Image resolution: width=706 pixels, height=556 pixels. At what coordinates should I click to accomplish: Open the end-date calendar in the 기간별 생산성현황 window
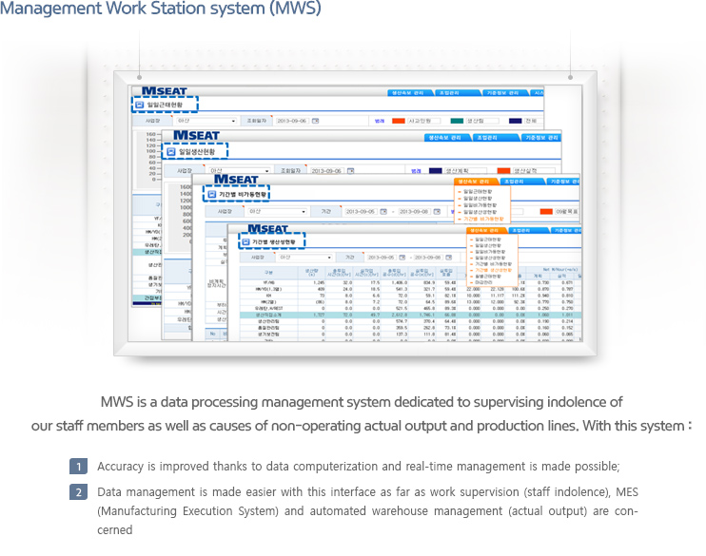pyautogui.click(x=448, y=258)
